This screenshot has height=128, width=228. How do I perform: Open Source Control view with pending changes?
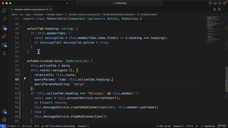tap(4, 28)
